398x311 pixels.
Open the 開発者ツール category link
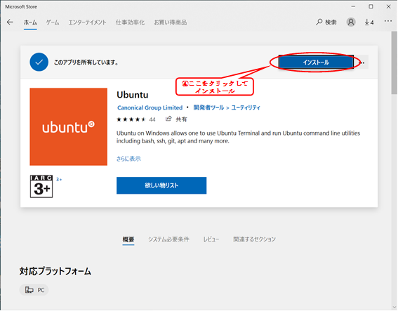pyautogui.click(x=208, y=107)
